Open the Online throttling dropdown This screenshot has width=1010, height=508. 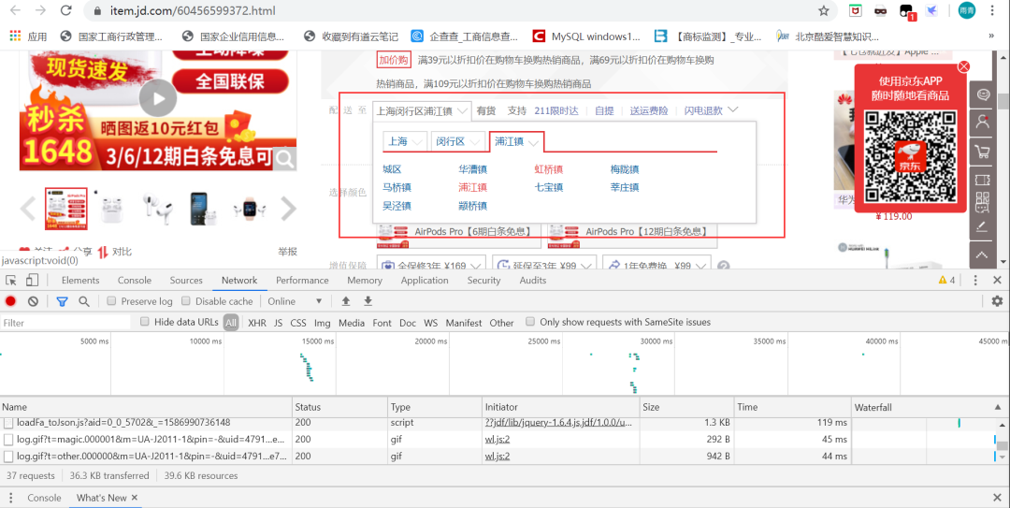point(295,301)
